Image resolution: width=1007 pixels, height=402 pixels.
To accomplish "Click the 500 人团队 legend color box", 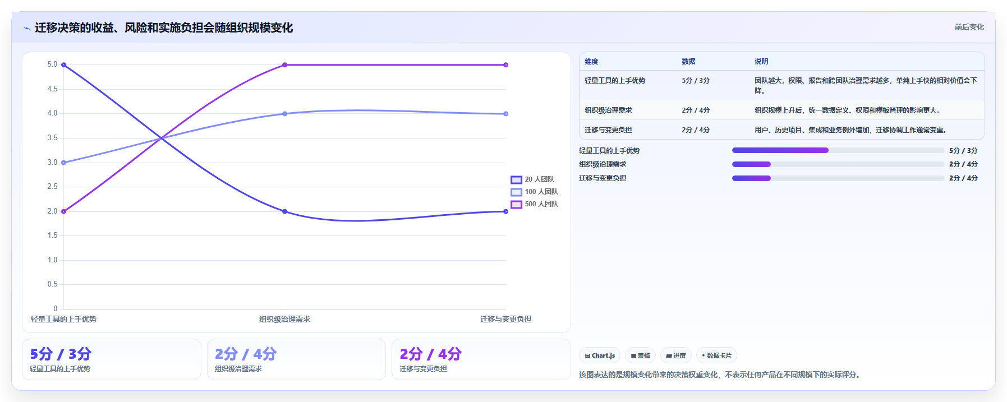I will [x=516, y=204].
